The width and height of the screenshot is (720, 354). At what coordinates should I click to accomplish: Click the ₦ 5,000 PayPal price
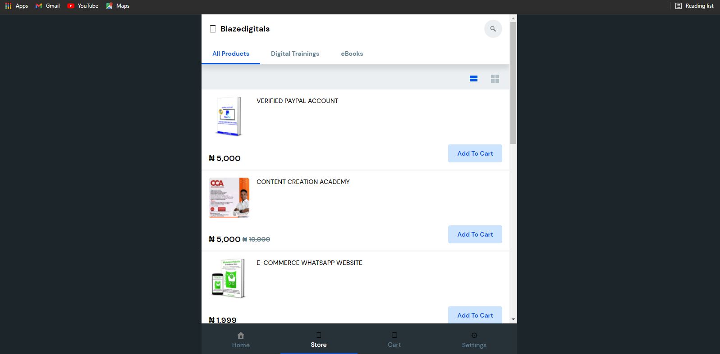(225, 158)
